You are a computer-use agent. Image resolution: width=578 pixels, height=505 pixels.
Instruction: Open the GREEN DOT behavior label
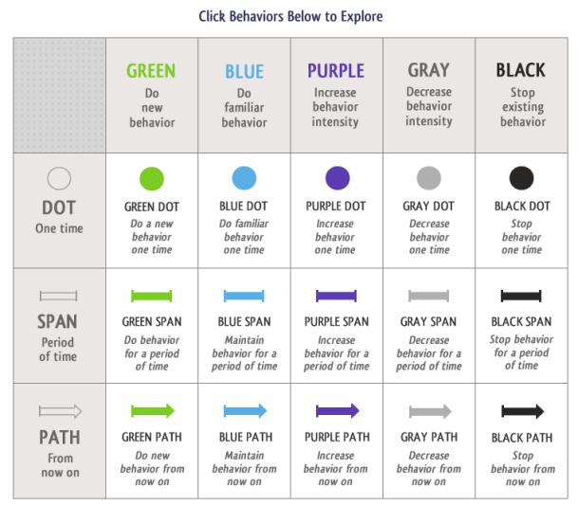coord(152,207)
